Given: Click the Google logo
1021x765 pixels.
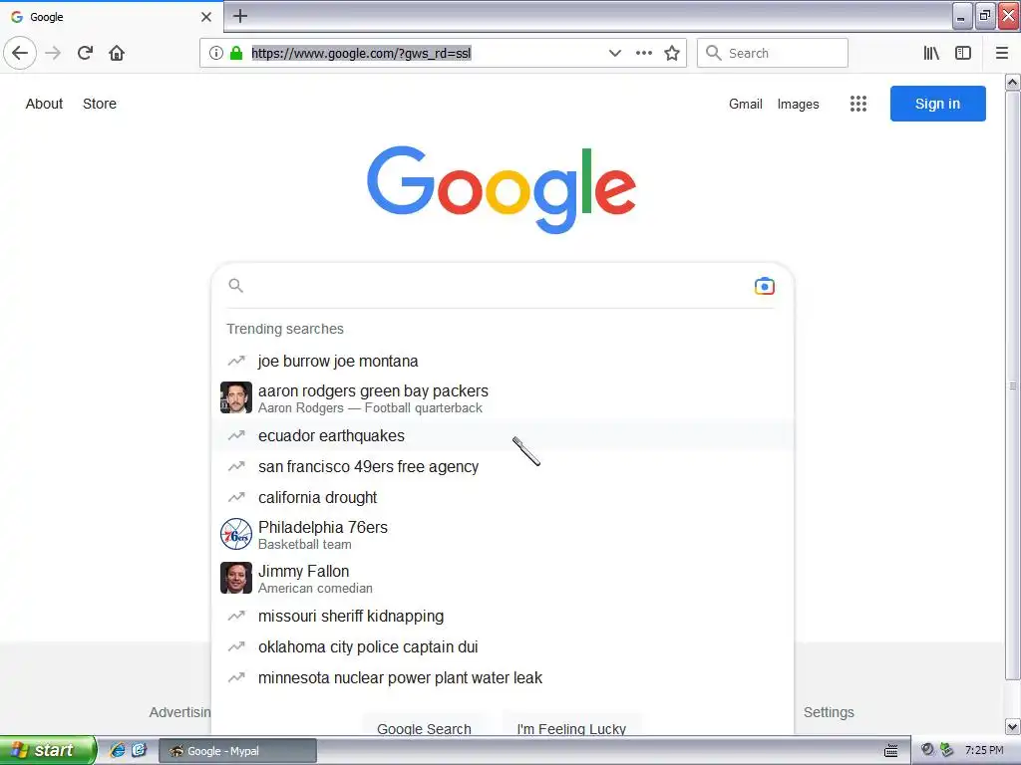Looking at the screenshot, I should click(x=502, y=189).
